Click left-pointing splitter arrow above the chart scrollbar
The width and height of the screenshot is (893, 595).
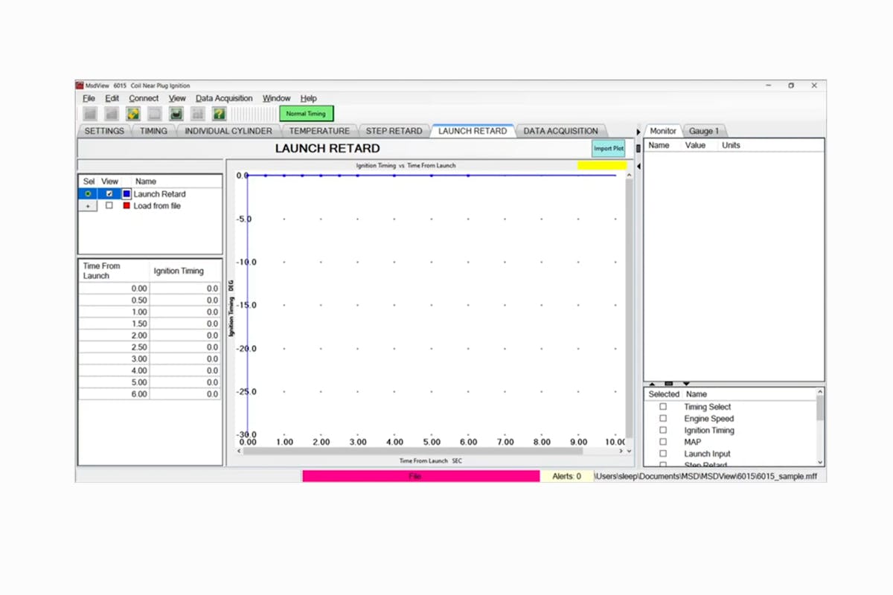(x=638, y=166)
